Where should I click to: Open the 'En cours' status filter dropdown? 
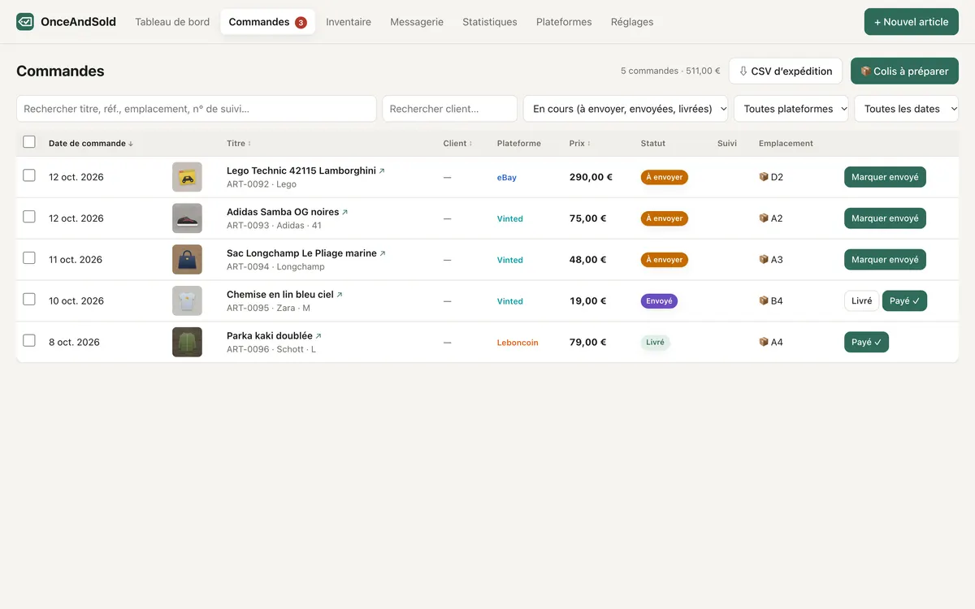tap(626, 109)
